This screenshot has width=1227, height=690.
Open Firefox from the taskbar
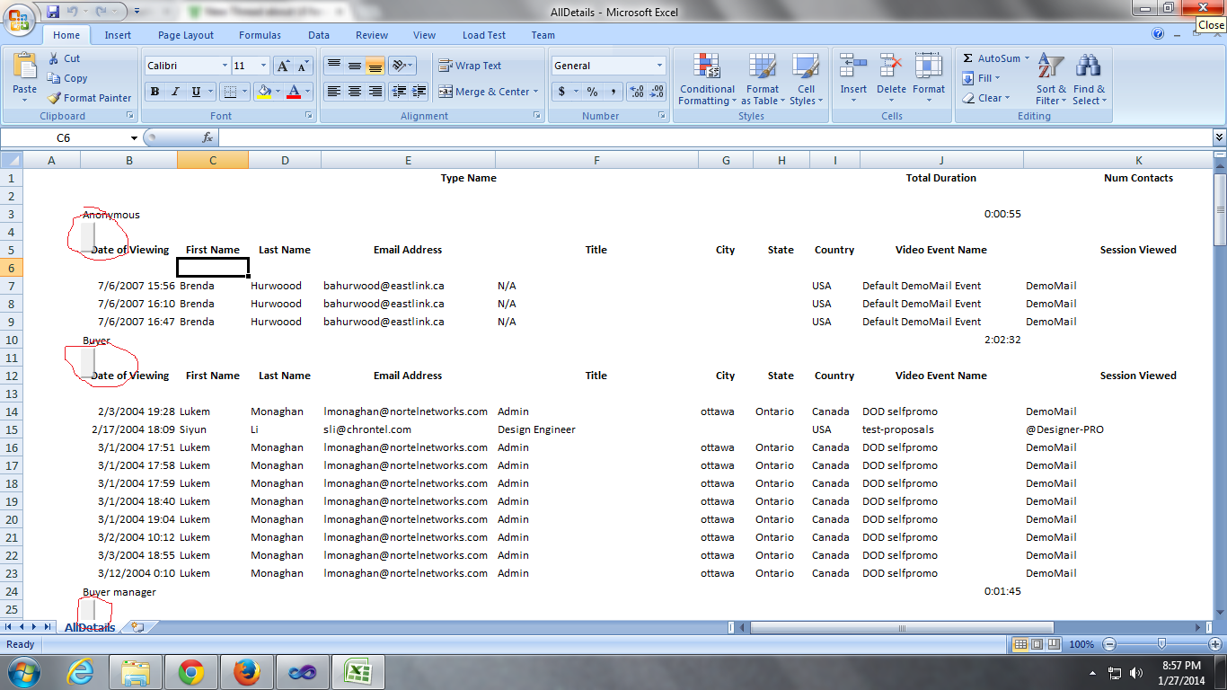point(245,672)
